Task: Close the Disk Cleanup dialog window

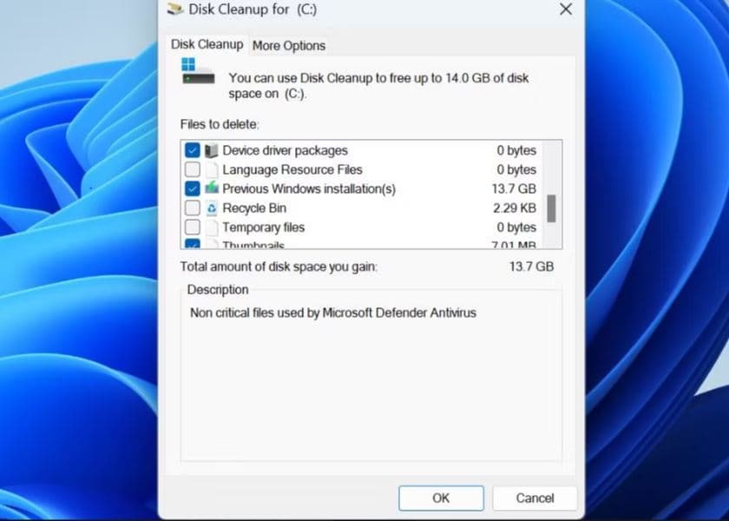Action: pos(566,10)
